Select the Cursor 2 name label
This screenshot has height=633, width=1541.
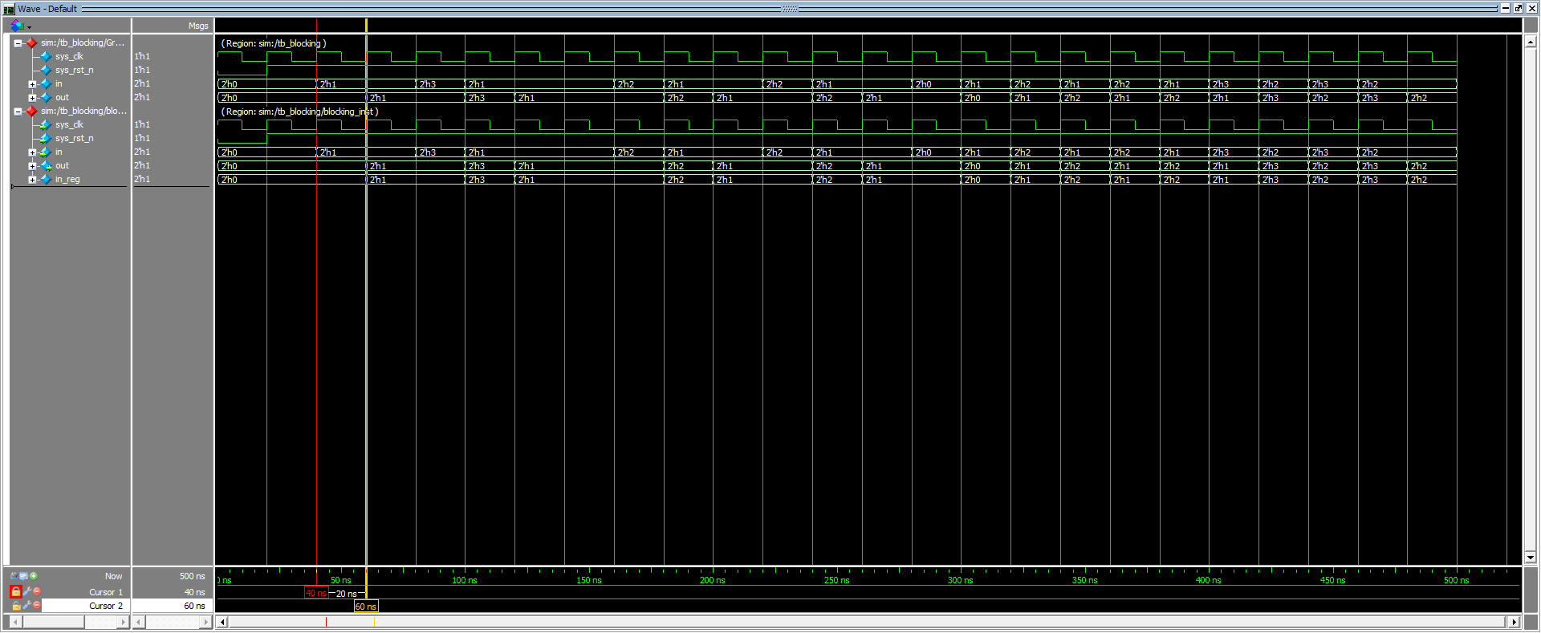click(x=106, y=607)
